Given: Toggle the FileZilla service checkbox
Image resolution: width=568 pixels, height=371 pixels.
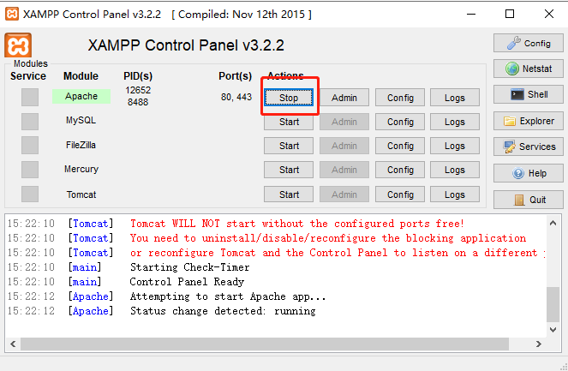Looking at the screenshot, I should (x=30, y=146).
